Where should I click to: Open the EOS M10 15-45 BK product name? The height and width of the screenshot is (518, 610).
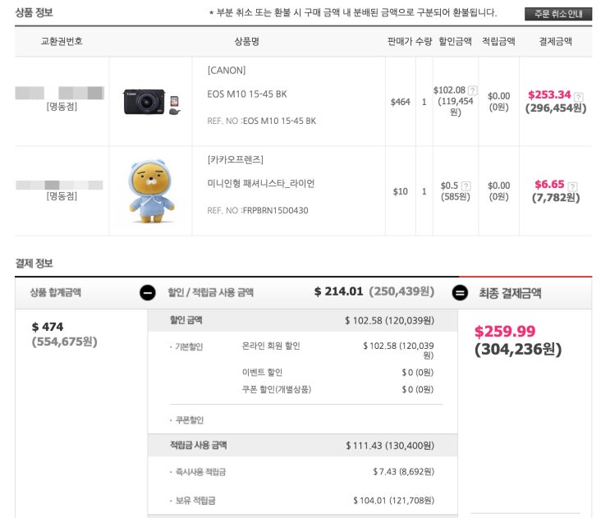pyautogui.click(x=247, y=94)
